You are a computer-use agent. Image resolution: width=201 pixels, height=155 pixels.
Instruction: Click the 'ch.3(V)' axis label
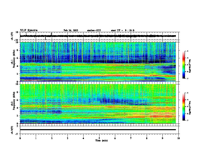click(x=12, y=130)
